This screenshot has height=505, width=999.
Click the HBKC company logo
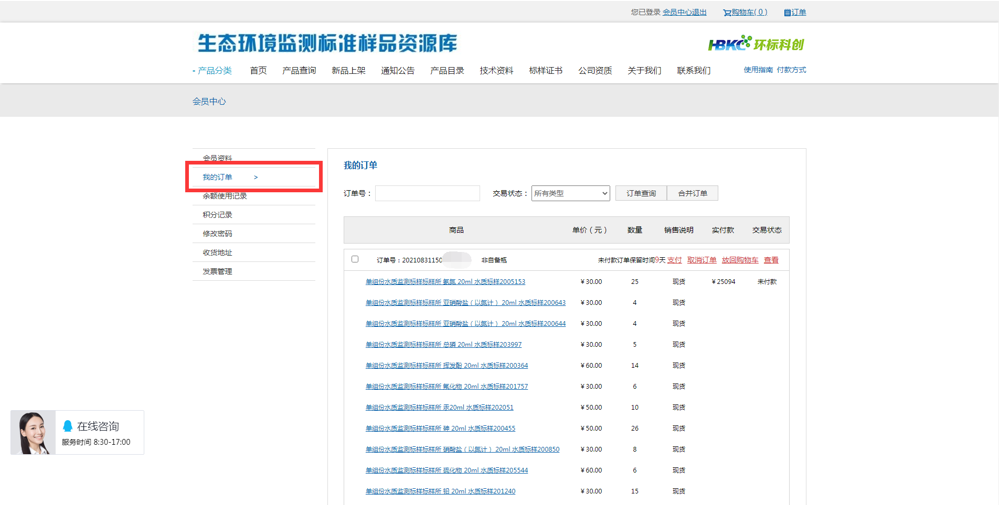(756, 44)
